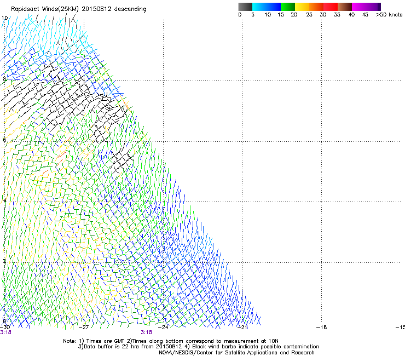This screenshot has width=405, height=356.
Task: Click longitude label '-24' on bottom axis
Action: click(163, 328)
